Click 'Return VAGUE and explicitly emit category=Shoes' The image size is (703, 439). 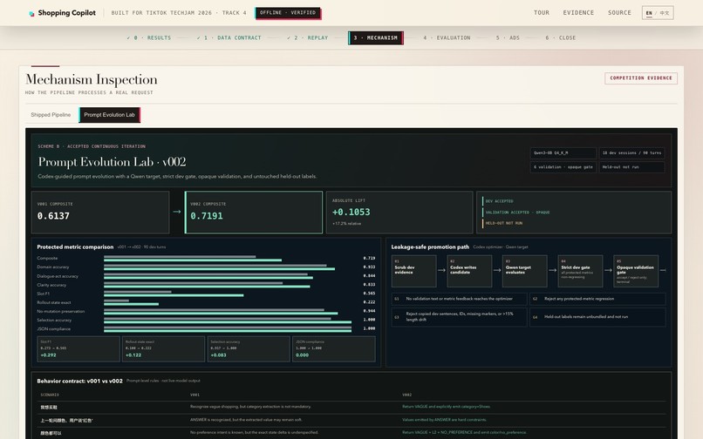pos(446,407)
